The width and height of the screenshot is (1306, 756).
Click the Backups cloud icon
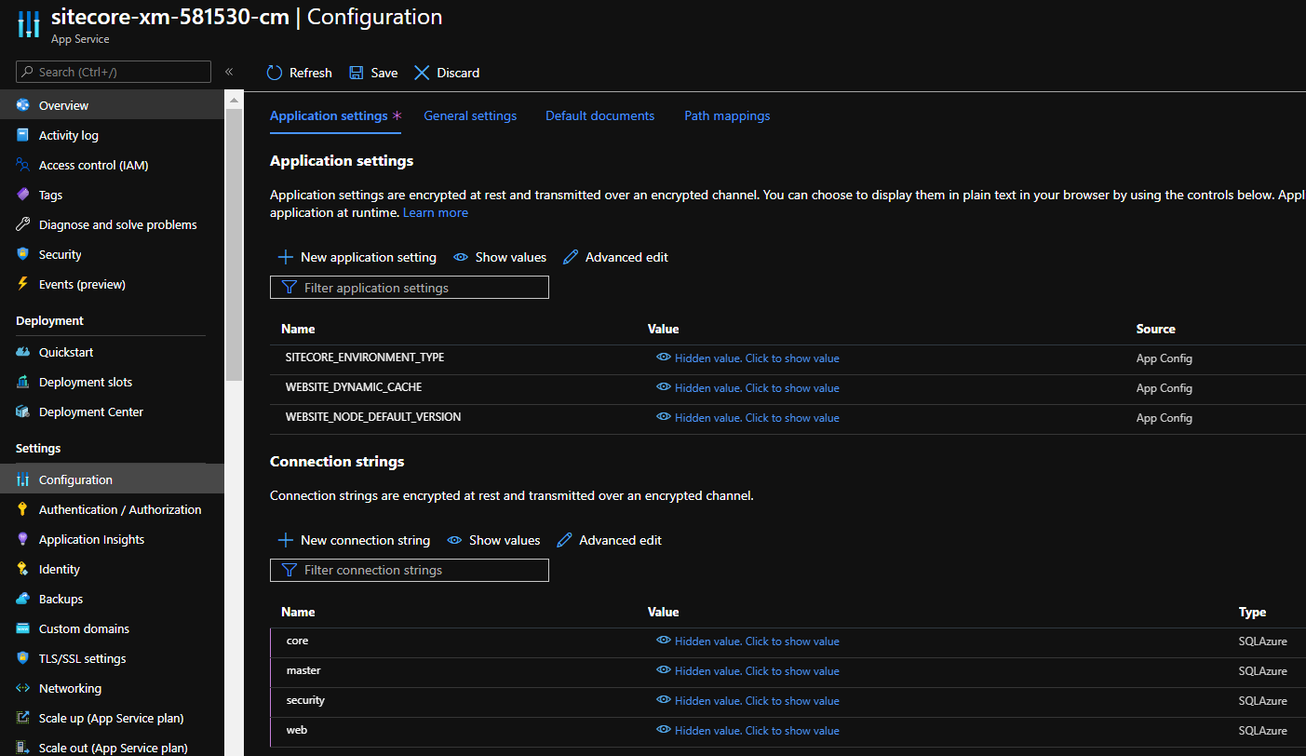23,599
